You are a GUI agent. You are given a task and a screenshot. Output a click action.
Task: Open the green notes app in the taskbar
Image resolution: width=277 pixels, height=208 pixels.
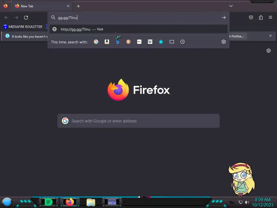[x=48, y=202]
